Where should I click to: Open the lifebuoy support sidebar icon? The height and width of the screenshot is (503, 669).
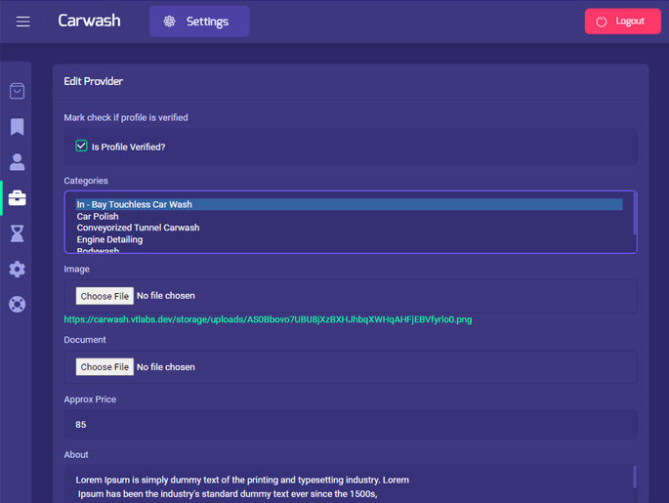[x=17, y=304]
